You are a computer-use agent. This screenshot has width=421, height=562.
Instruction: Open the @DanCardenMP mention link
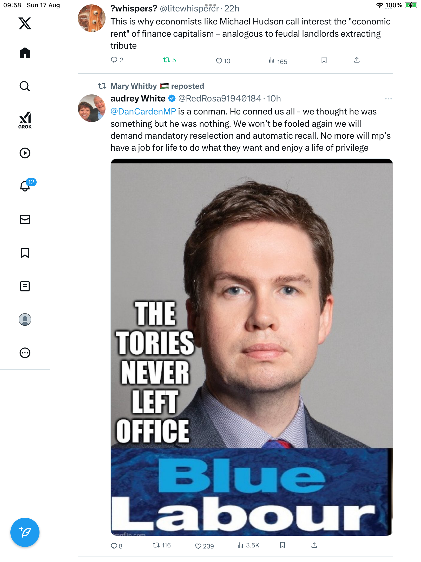(x=143, y=112)
